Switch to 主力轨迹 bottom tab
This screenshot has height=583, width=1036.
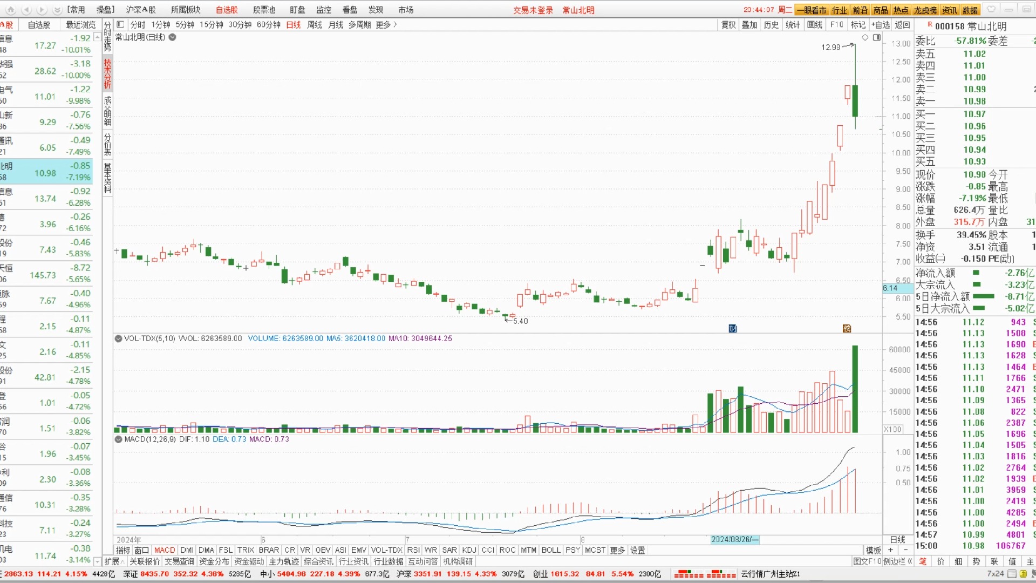click(284, 561)
